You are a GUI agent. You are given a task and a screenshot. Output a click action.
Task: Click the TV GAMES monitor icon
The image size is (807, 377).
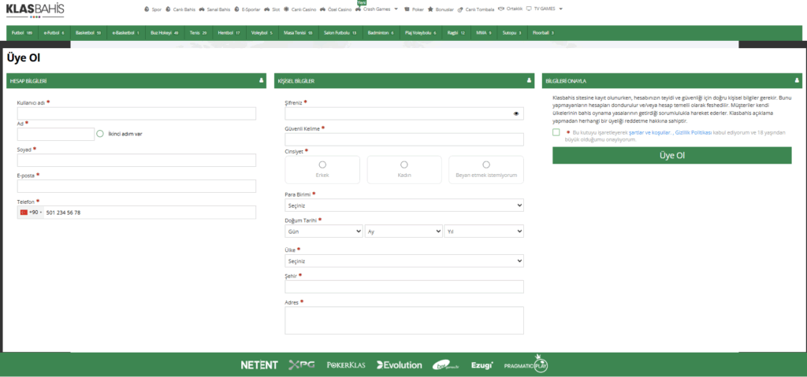tap(529, 9)
